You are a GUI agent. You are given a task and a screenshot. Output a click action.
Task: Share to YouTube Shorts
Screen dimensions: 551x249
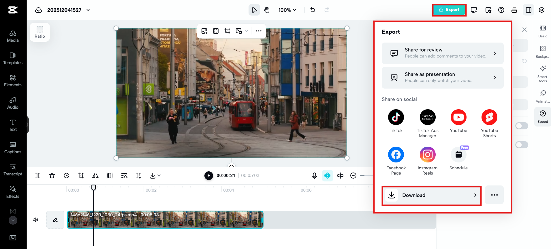(489, 124)
